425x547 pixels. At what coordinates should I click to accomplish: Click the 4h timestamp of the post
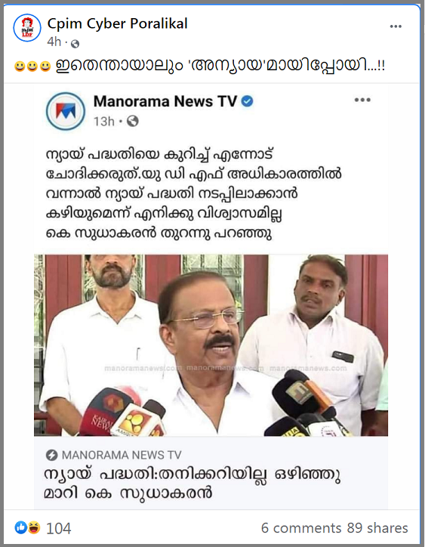[x=54, y=42]
